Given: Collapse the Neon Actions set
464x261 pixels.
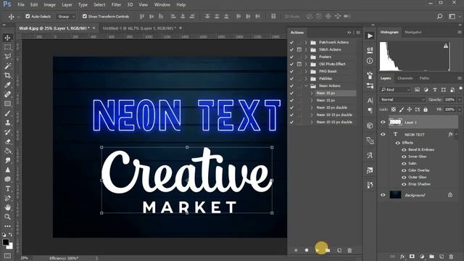Looking at the screenshot, I should [x=306, y=86].
